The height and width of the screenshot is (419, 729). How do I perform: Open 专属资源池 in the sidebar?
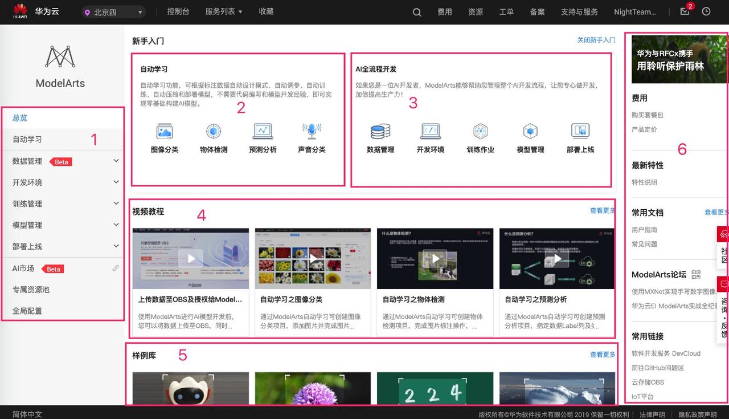(x=31, y=290)
